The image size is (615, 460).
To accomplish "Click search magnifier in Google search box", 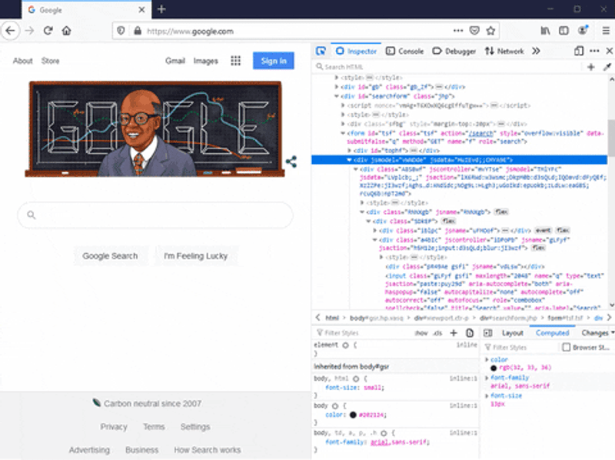I will point(32,215).
